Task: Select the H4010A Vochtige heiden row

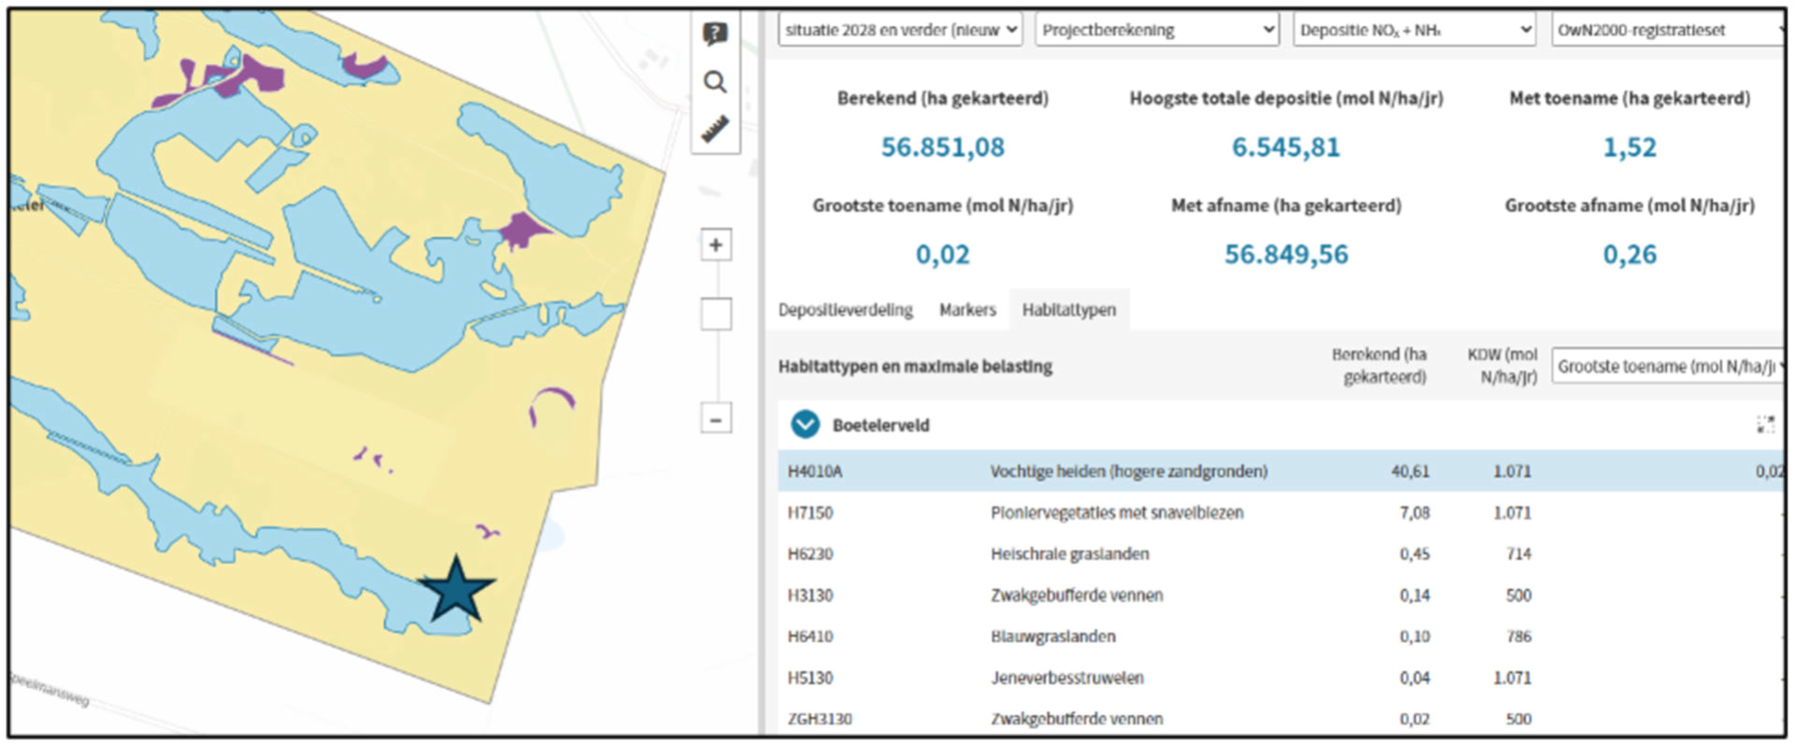Action: click(x=1281, y=471)
